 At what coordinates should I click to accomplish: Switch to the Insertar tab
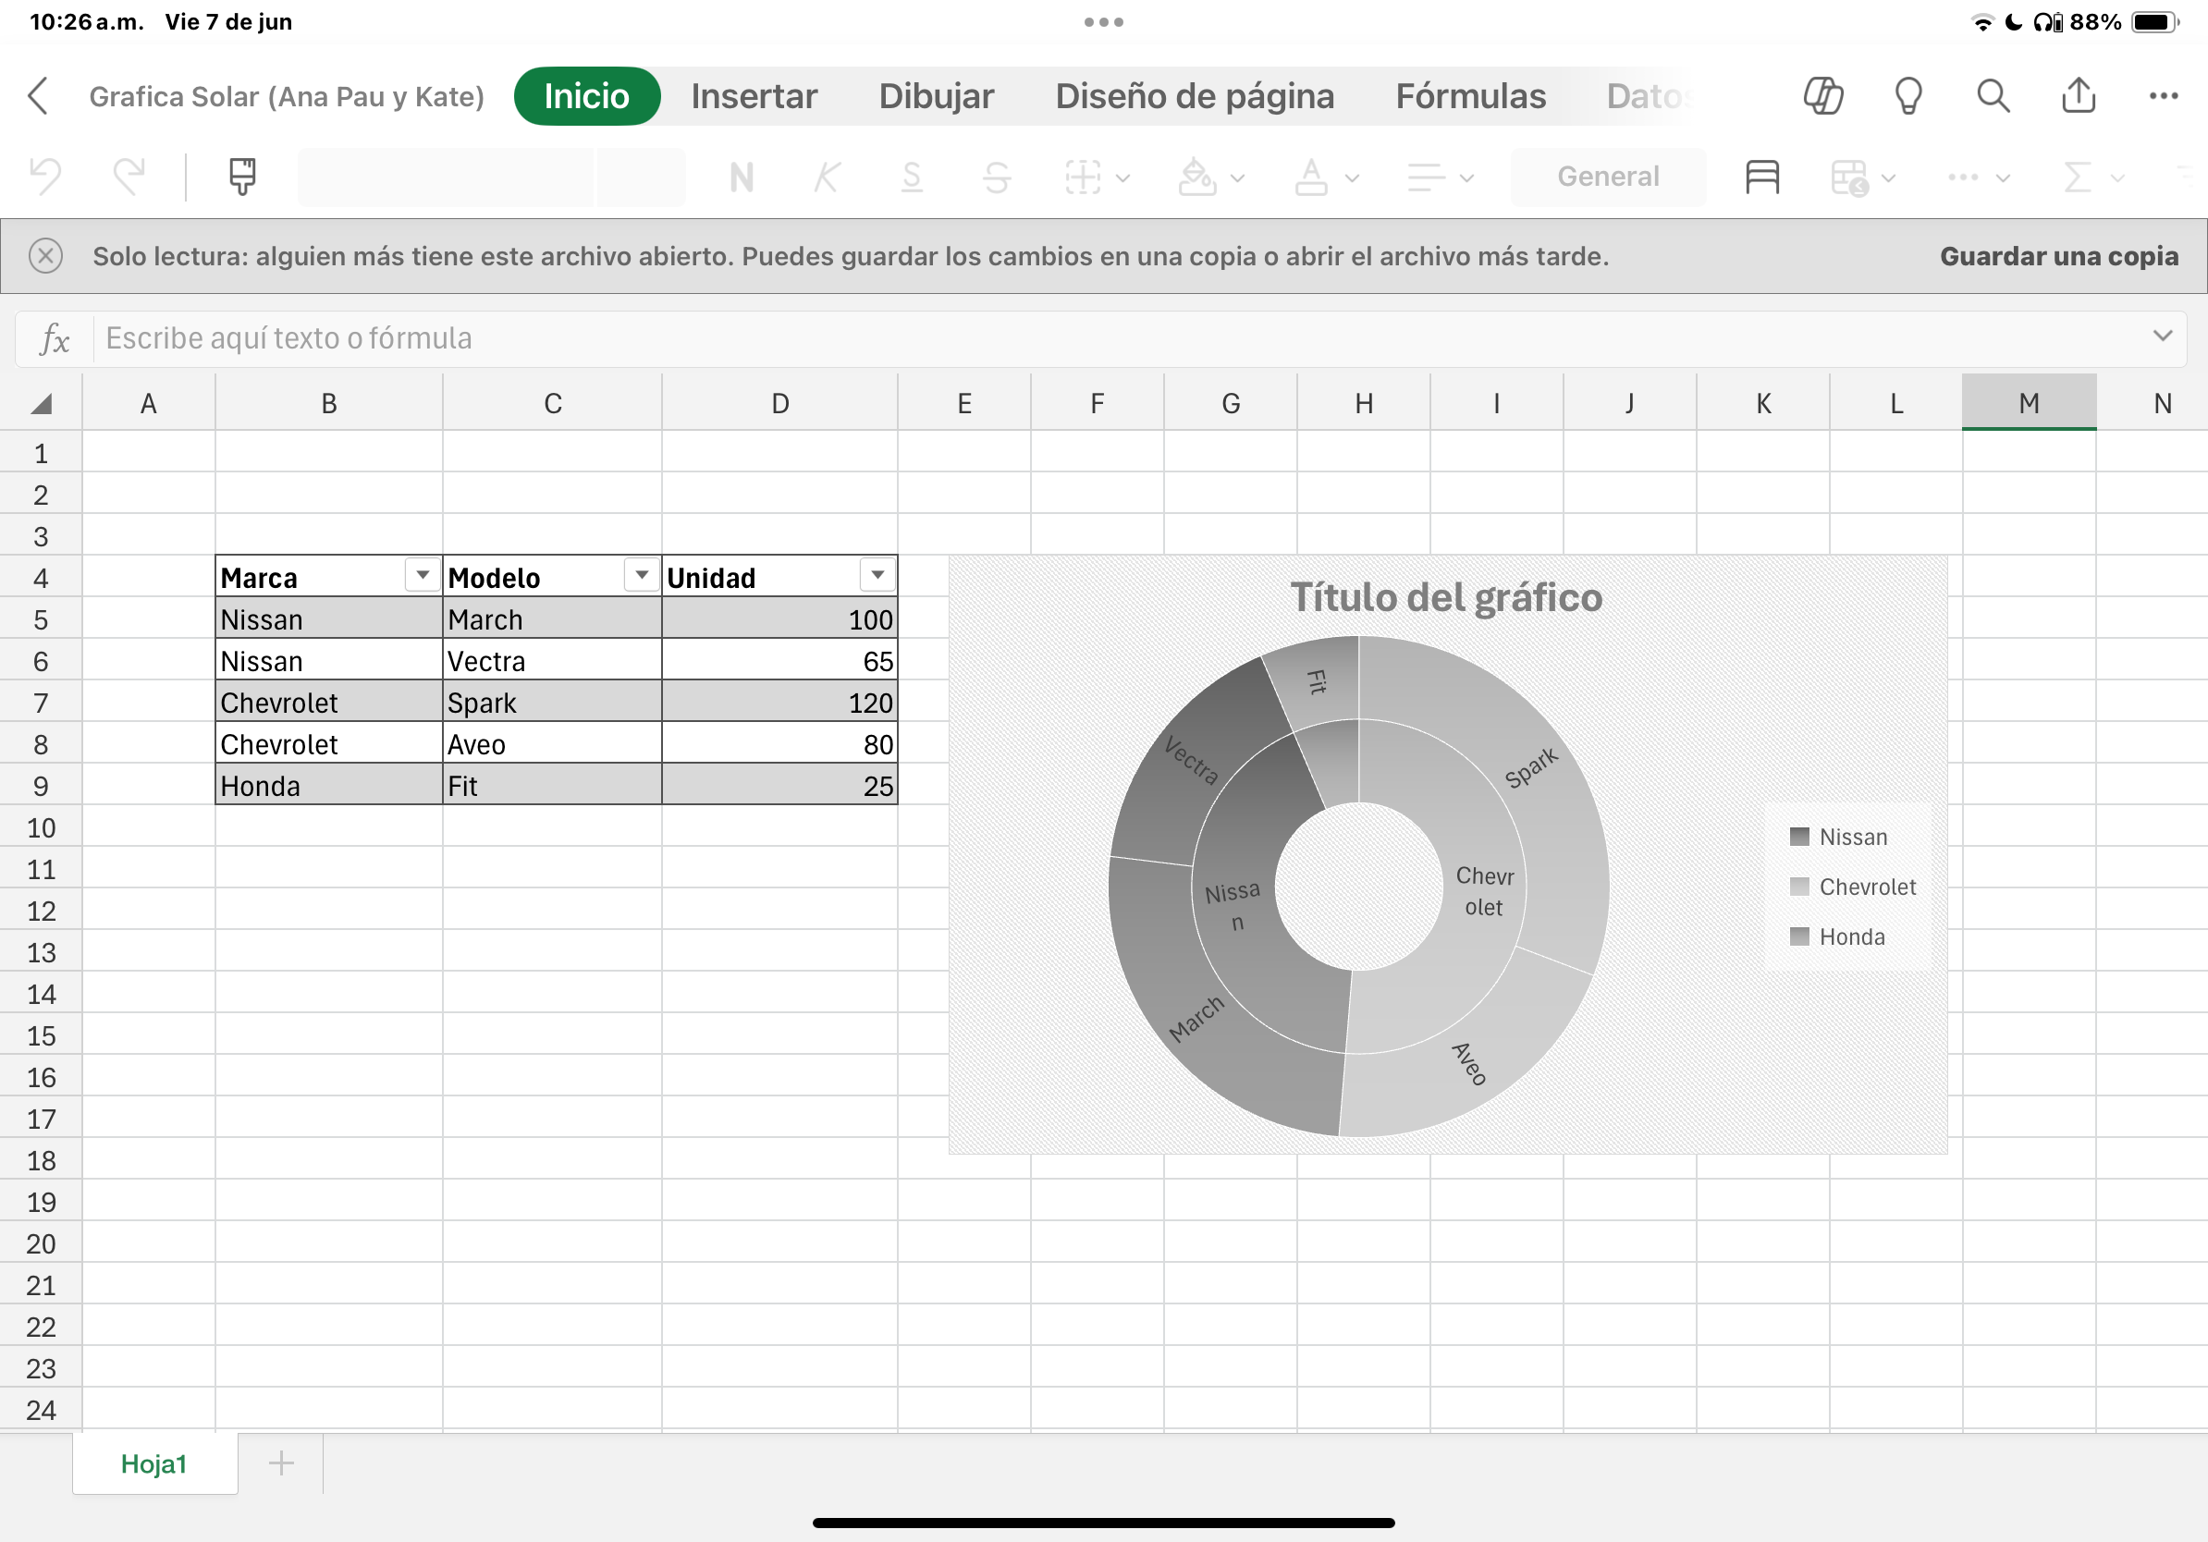pos(754,96)
